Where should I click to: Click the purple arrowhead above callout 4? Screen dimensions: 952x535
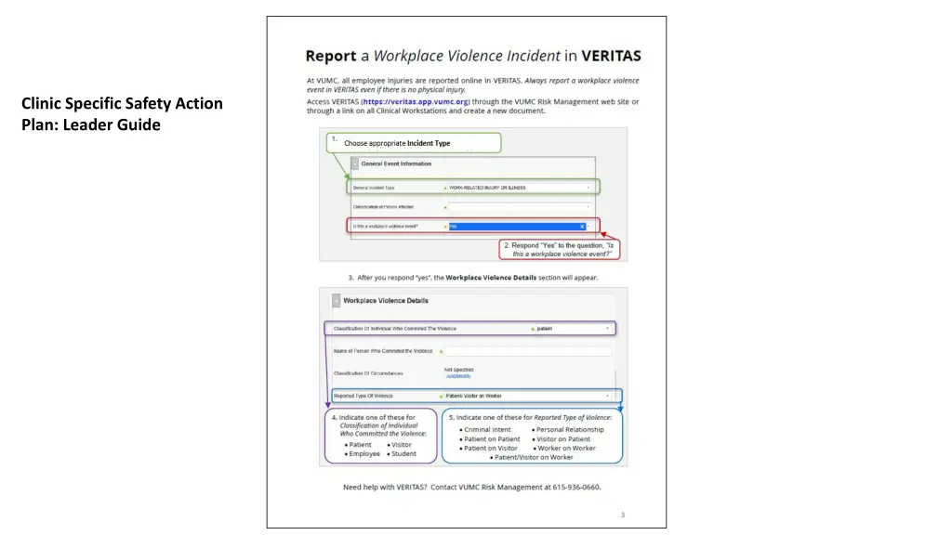coord(327,405)
